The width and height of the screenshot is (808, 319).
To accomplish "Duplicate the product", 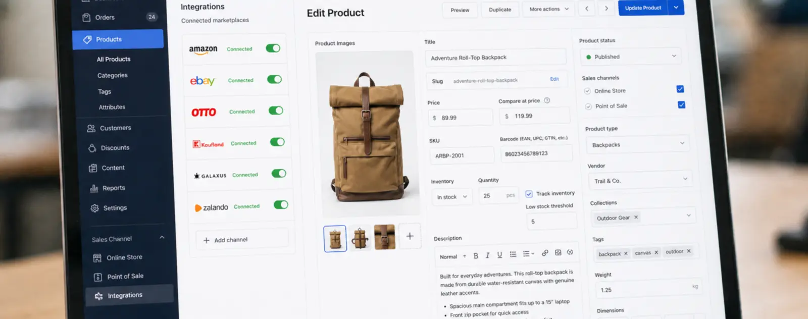I will 500,10.
